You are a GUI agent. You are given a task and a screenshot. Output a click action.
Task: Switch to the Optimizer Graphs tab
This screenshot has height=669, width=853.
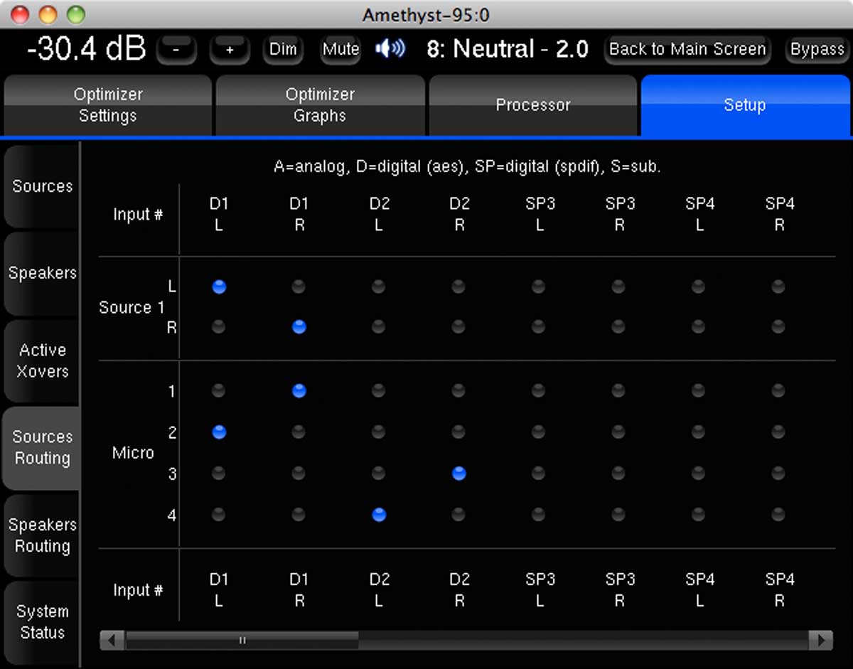click(320, 105)
